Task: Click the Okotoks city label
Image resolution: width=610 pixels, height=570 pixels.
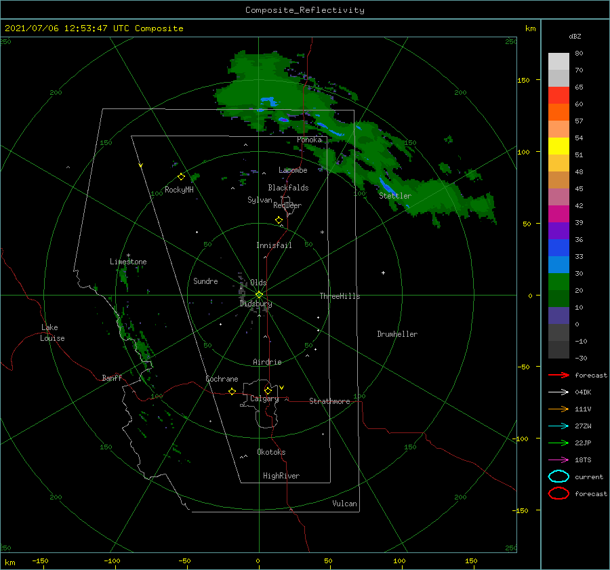Action: coord(271,452)
